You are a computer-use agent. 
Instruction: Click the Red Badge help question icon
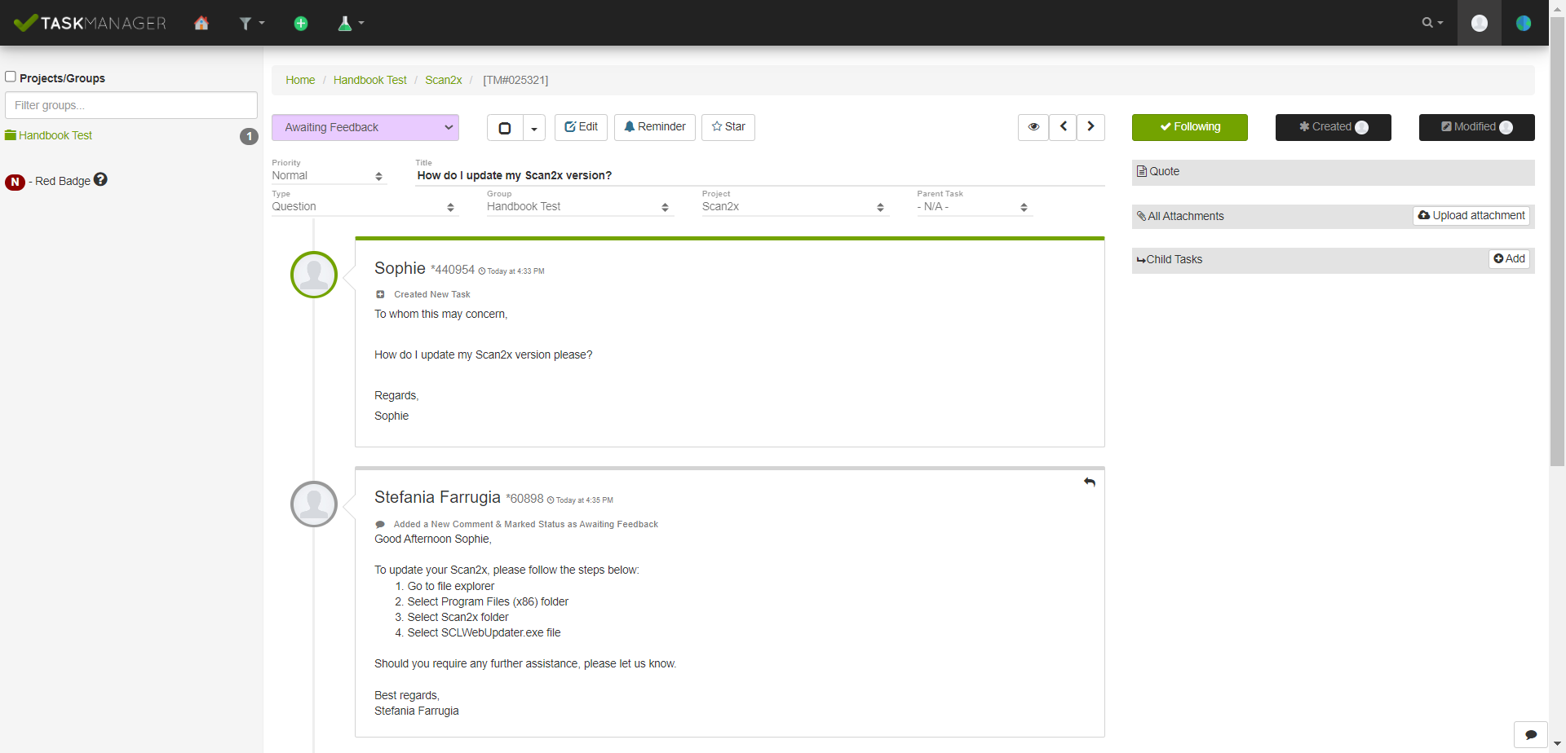pos(100,179)
